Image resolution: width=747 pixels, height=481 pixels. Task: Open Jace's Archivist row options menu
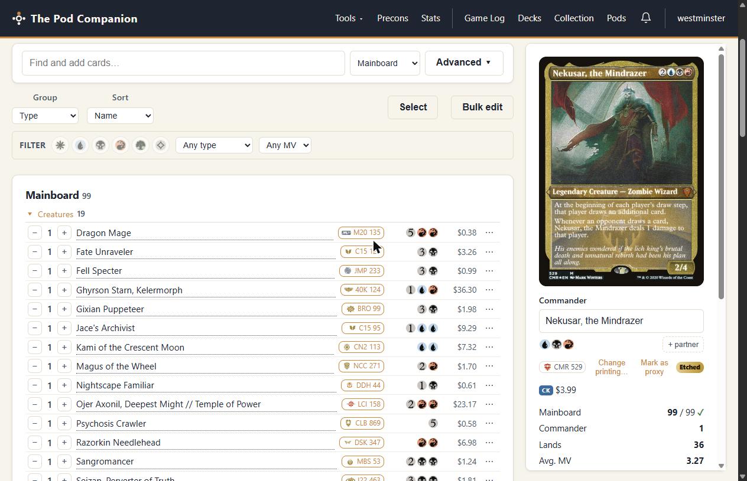(489, 328)
